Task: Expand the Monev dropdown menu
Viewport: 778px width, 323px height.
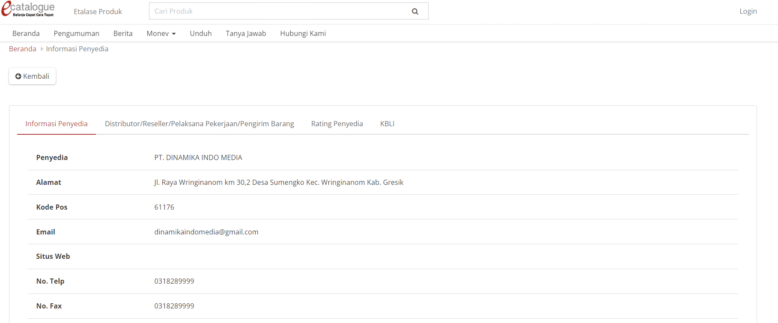Action: pyautogui.click(x=161, y=33)
